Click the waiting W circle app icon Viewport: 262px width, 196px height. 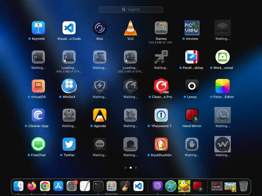click(x=223, y=144)
